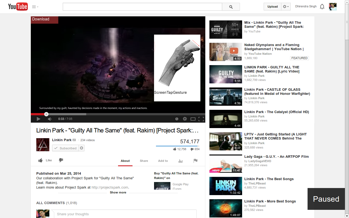Viewport: 349px width, 218px height.
Task: Click the Google Play purchase link
Action: pos(180,184)
